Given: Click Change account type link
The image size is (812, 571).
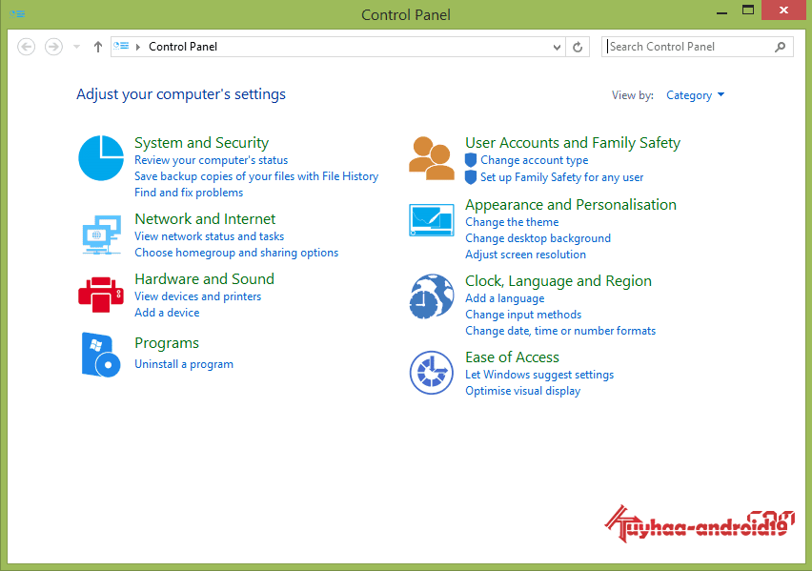Looking at the screenshot, I should click(x=535, y=160).
